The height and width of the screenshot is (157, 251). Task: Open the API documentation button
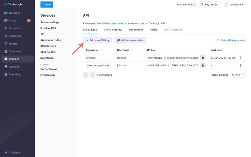(x=130, y=41)
